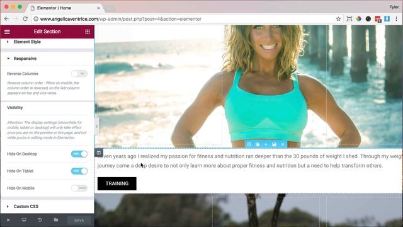Click the 'Edit Section' panel title

47,32
